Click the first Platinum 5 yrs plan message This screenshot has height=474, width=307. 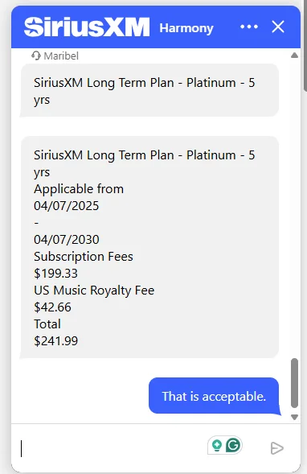(149, 90)
